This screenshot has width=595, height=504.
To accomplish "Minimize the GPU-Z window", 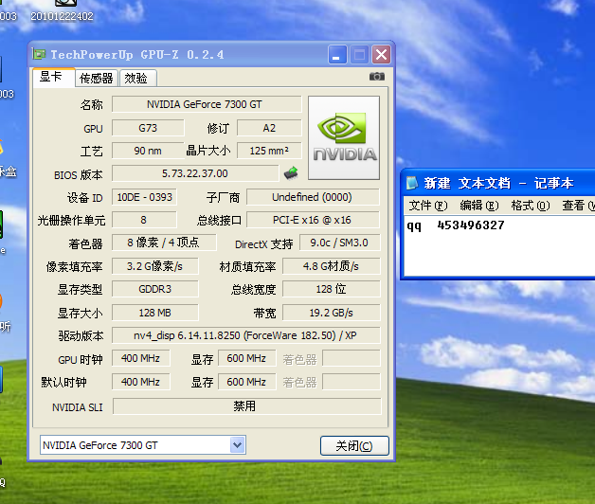I will tap(337, 55).
